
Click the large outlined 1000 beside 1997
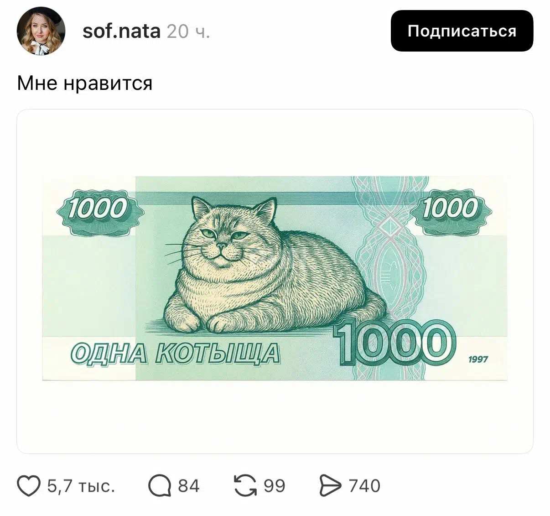pyautogui.click(x=394, y=343)
